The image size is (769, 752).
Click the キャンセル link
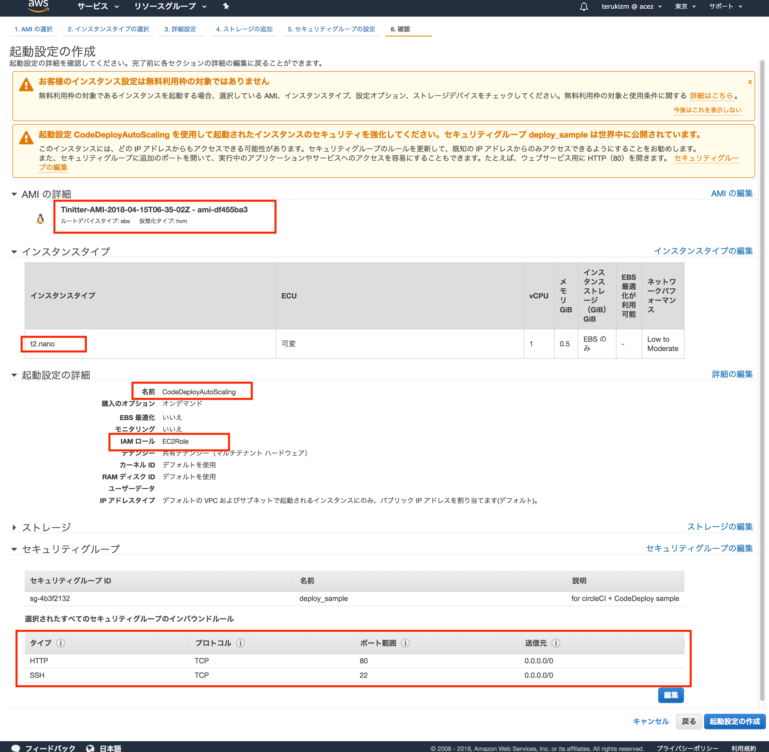click(x=650, y=721)
